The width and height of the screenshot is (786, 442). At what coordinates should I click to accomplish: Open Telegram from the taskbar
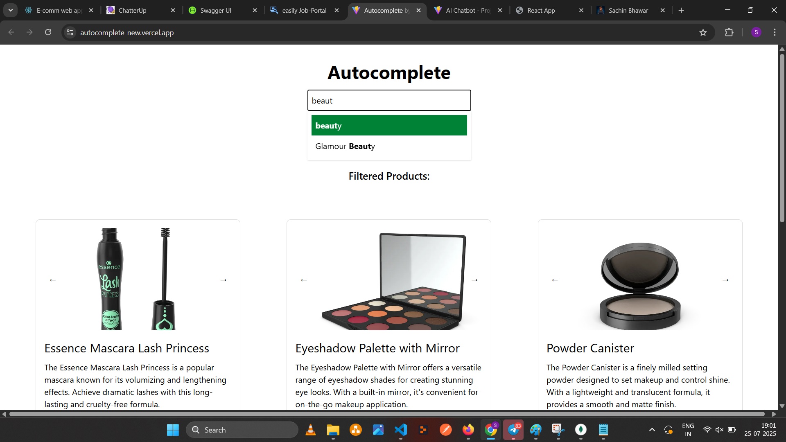tap(514, 430)
